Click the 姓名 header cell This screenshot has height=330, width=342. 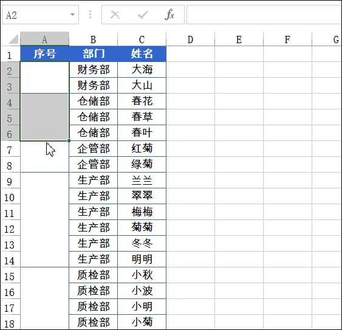pyautogui.click(x=142, y=54)
